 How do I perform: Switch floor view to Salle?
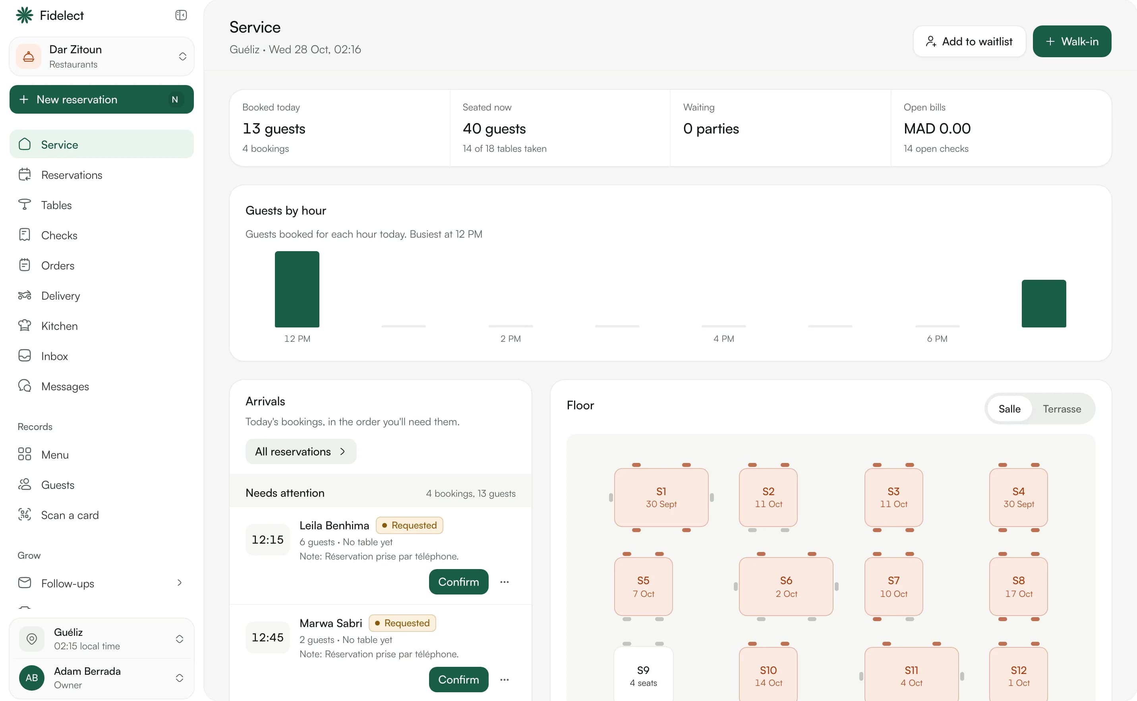coord(1009,409)
